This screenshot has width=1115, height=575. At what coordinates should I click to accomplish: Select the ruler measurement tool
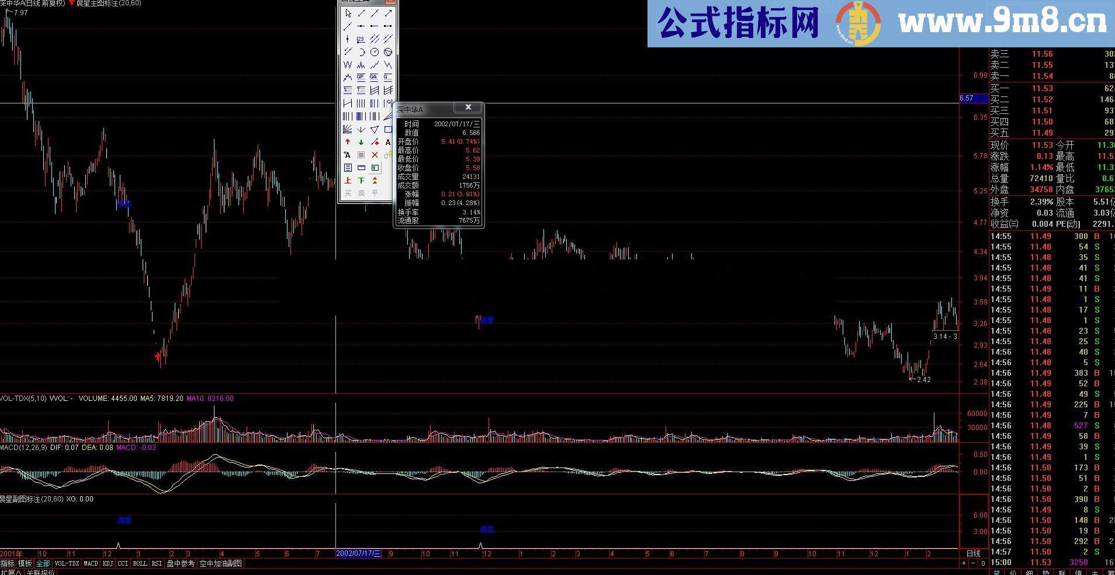[361, 168]
